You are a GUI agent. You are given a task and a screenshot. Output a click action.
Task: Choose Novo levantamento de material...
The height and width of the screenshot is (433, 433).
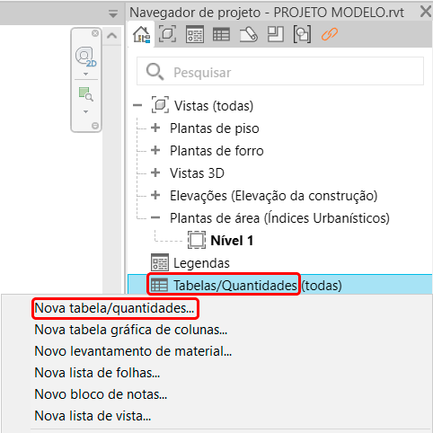(x=133, y=351)
